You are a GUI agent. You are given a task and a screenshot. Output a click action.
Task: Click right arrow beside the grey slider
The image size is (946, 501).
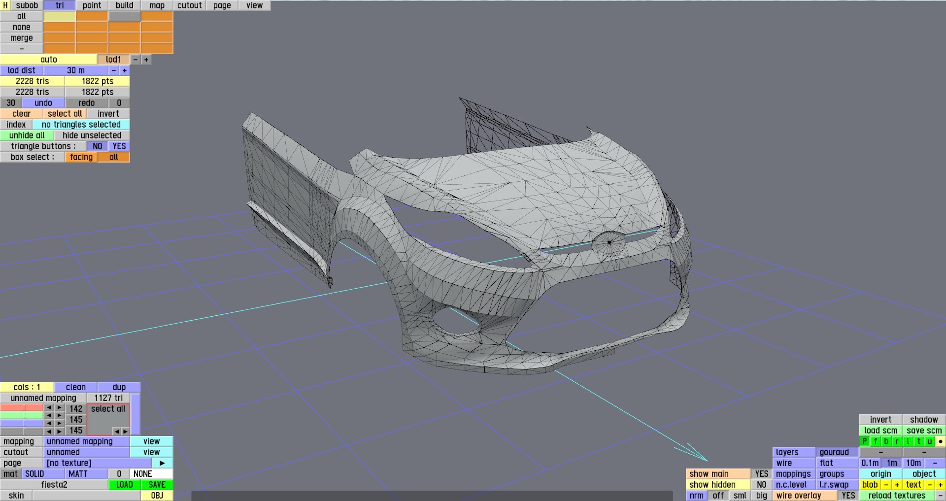pos(60,432)
